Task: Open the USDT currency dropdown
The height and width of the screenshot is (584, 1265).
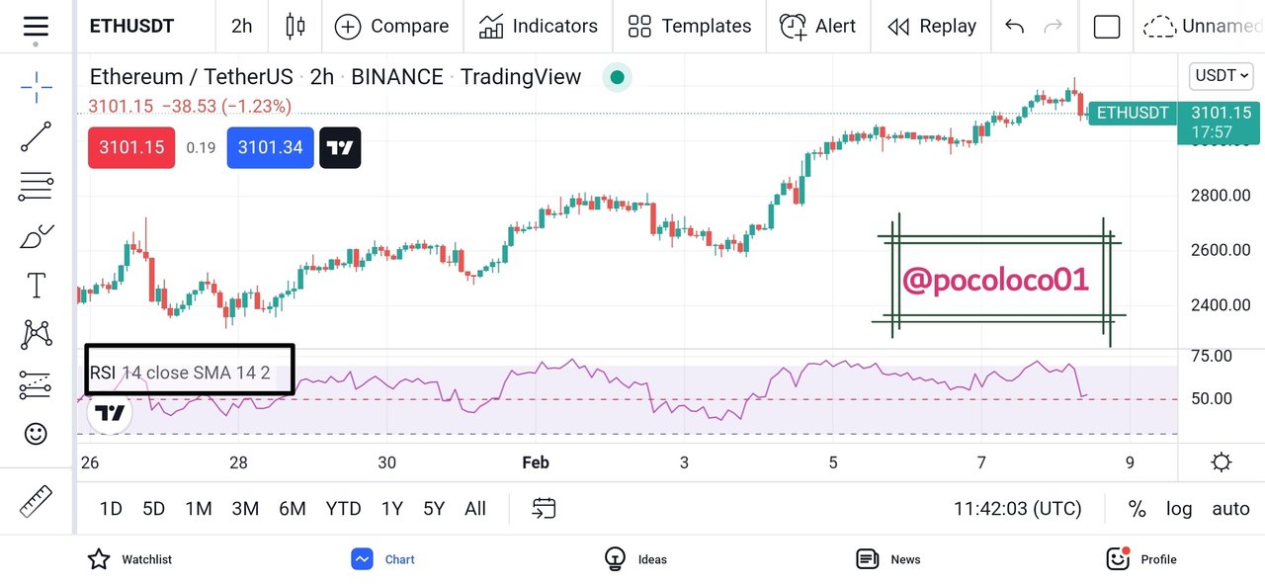Action: pos(1223,75)
